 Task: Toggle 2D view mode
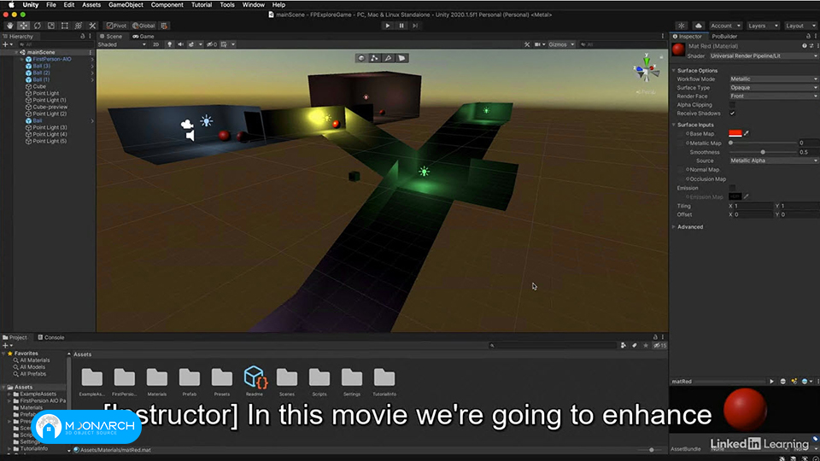(x=155, y=44)
